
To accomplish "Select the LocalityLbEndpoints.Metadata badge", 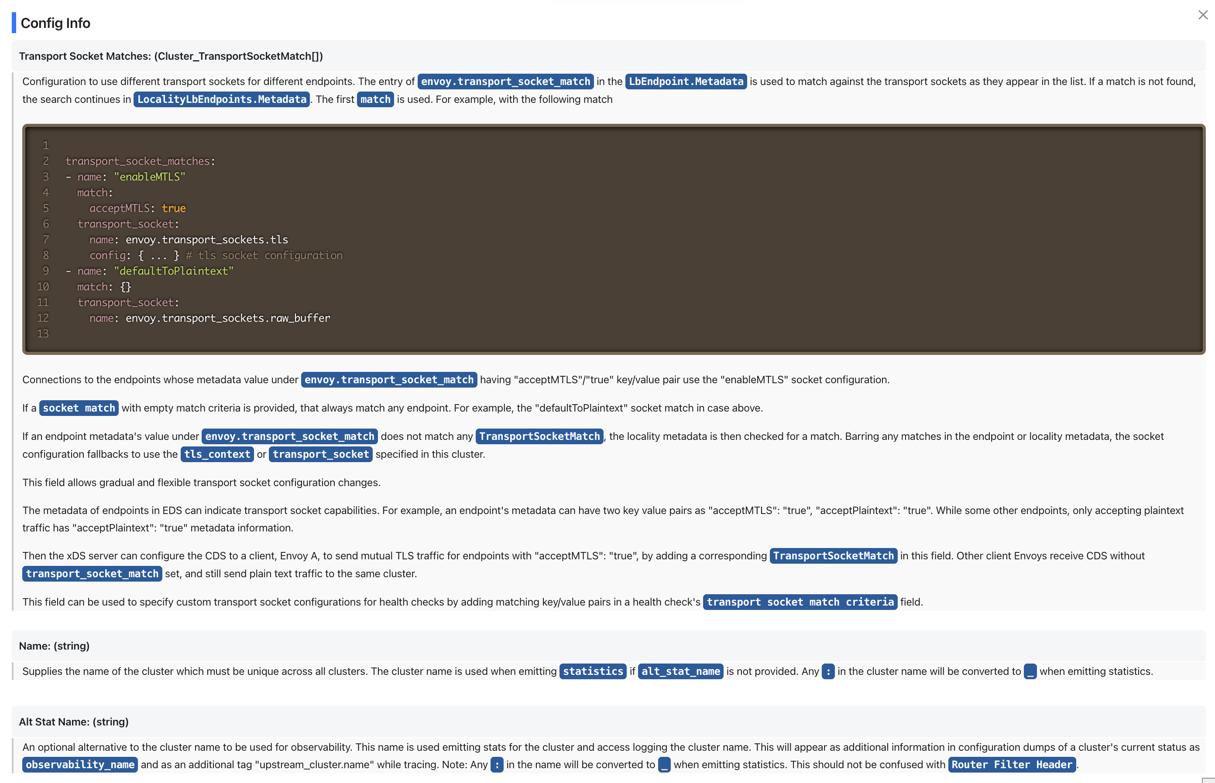I will tap(221, 99).
